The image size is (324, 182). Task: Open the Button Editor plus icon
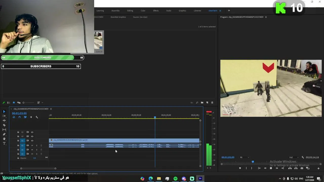(318, 168)
